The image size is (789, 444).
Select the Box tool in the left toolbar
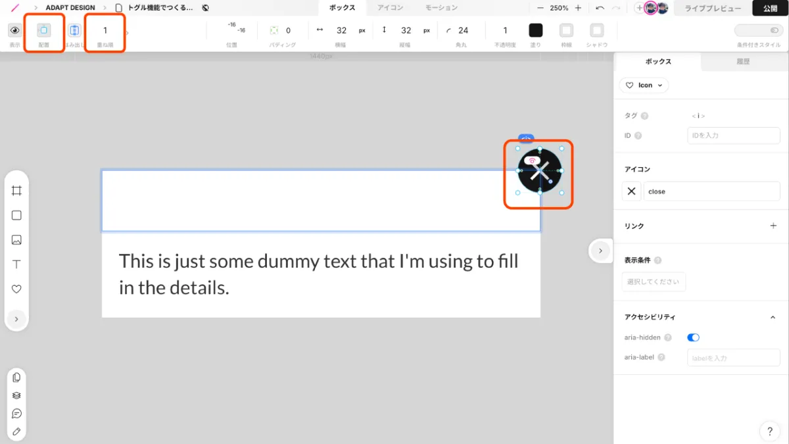click(x=16, y=215)
